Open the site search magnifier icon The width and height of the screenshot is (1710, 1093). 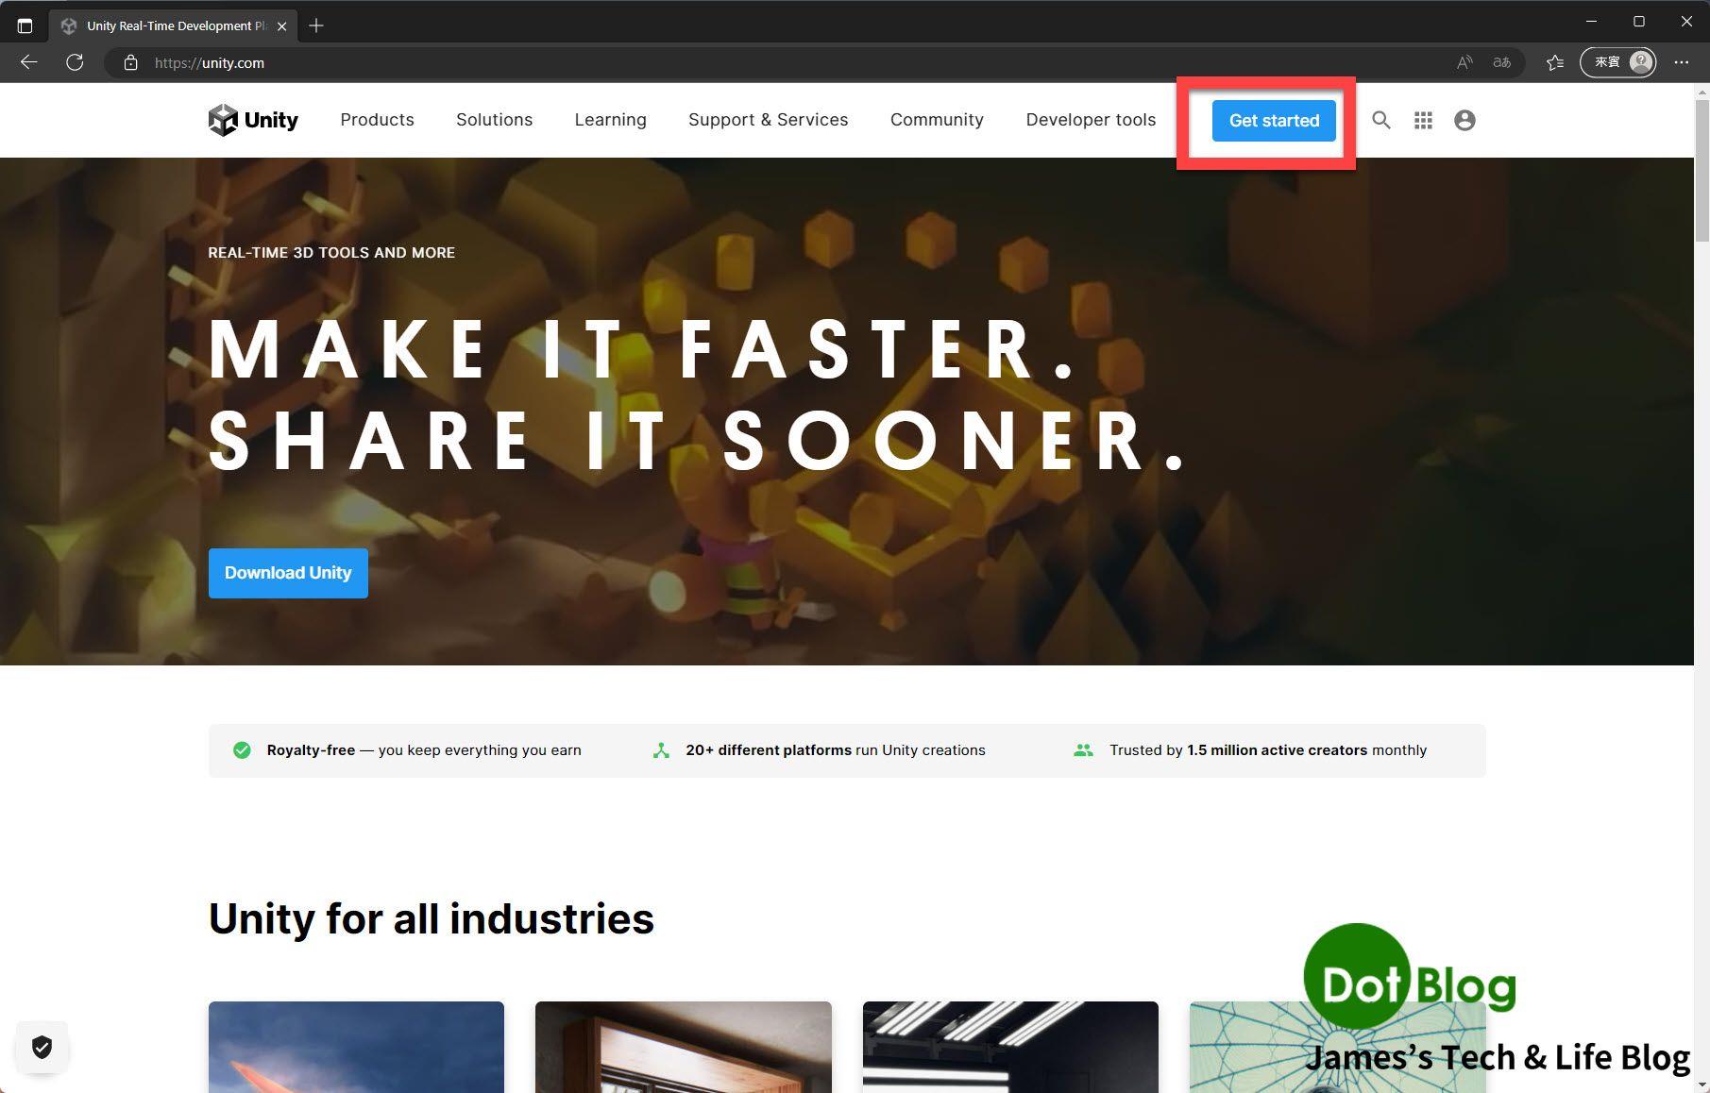point(1380,120)
